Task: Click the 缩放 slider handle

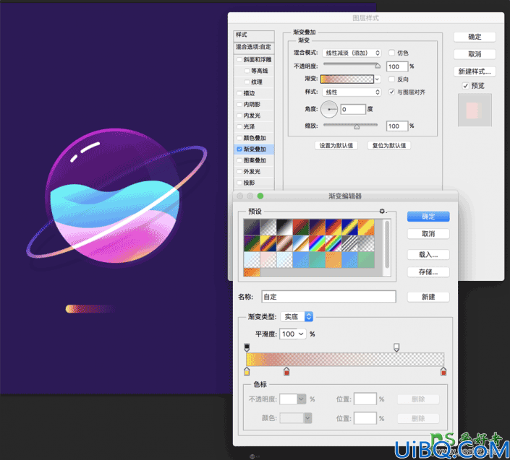Action: 357,127
